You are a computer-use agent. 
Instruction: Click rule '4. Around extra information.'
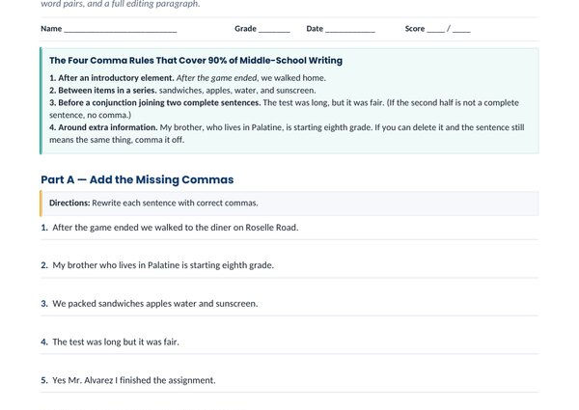(x=103, y=127)
